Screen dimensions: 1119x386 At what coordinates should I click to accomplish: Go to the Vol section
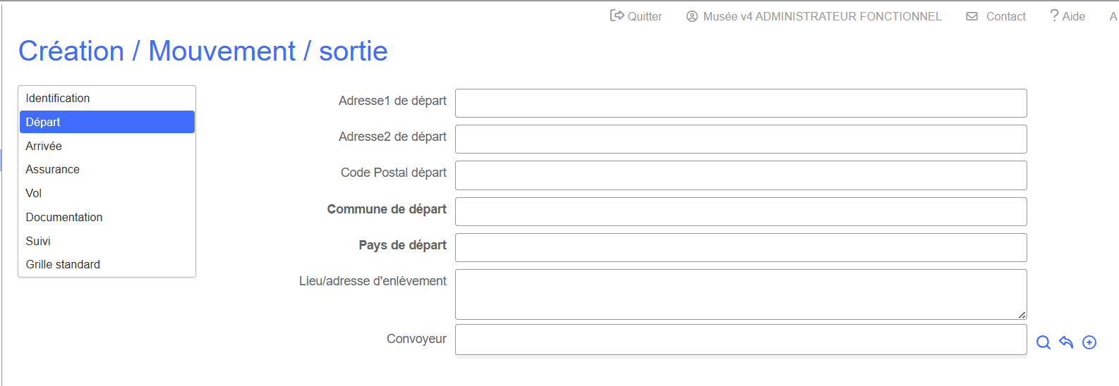(34, 193)
